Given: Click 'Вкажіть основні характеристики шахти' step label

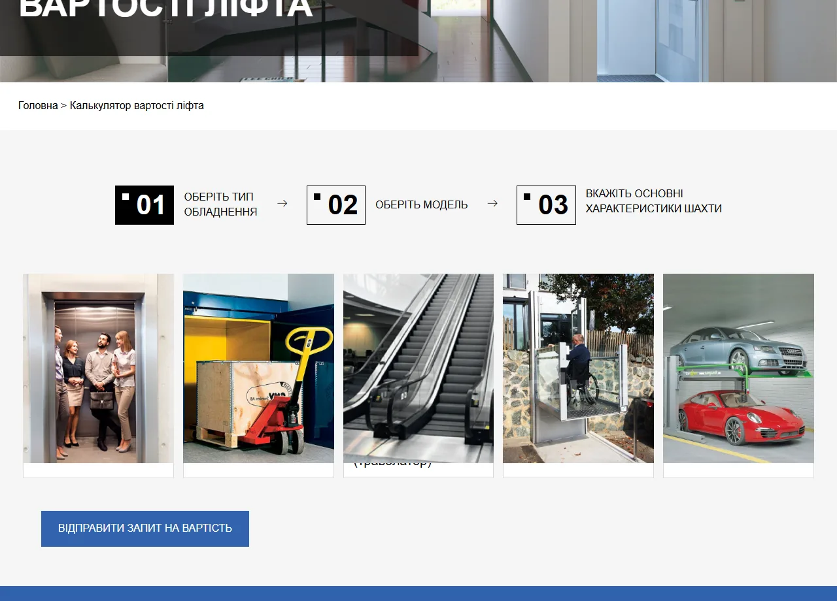Looking at the screenshot, I should 654,201.
